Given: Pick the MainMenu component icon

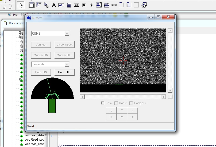Looking at the screenshot, I should (39, 5).
